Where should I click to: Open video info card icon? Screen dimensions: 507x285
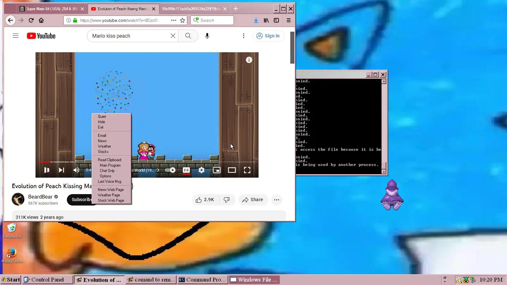[249, 60]
